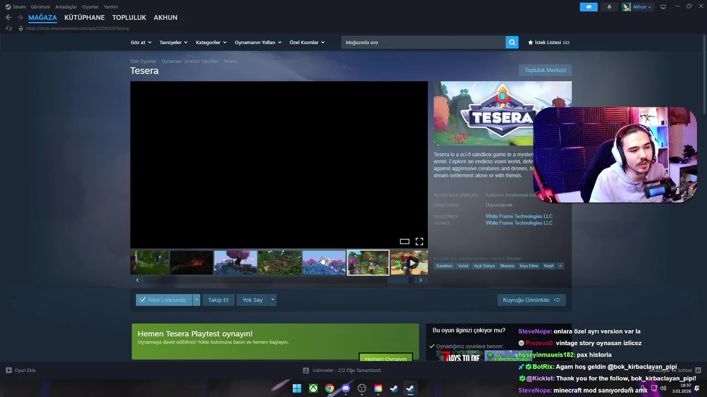Go forward with the arrow button
This screenshot has height=397, width=707.
pos(20,18)
